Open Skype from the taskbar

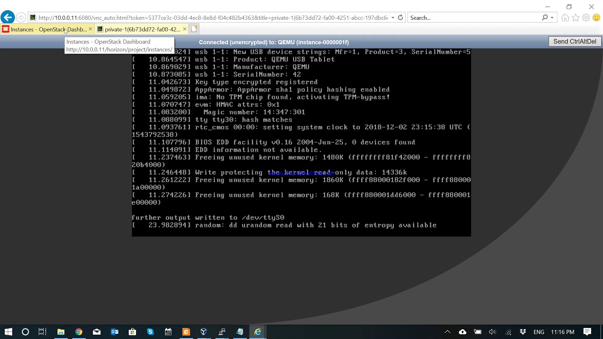(x=150, y=332)
